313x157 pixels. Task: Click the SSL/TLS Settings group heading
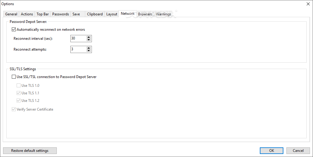23,69
